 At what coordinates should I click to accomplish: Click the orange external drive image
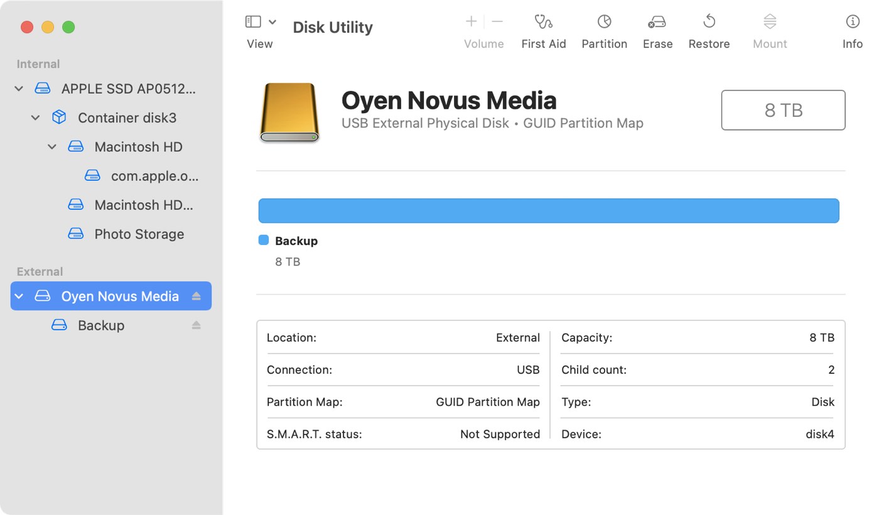point(289,112)
